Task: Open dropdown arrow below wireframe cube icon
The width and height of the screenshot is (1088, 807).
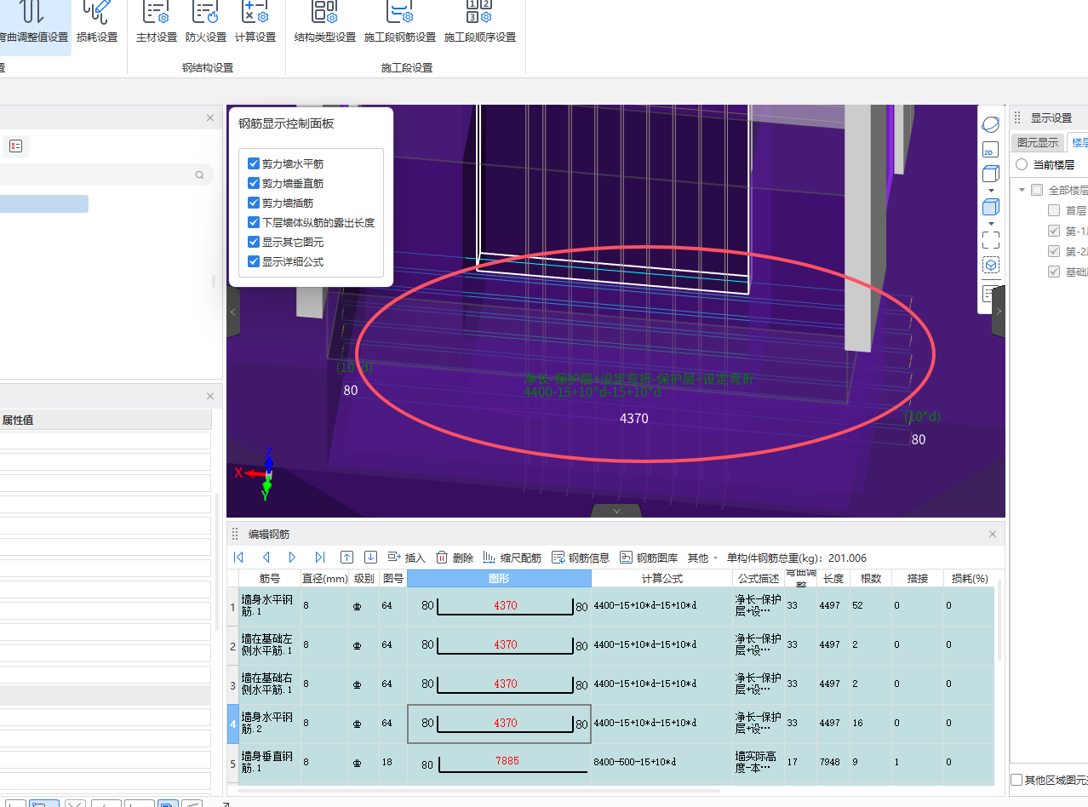Action: click(990, 190)
